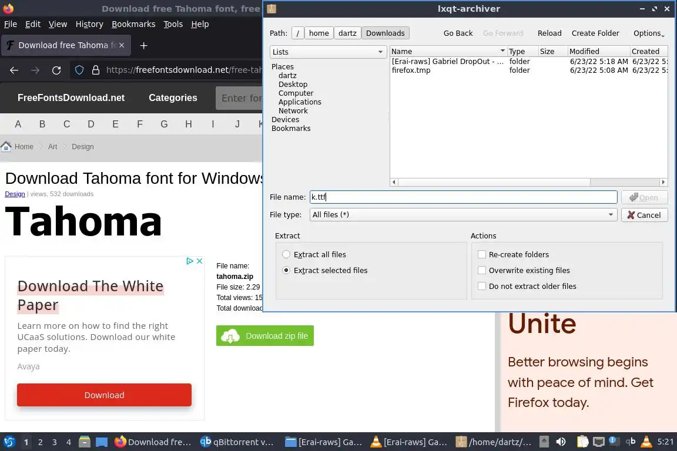677x451 pixels.
Task: Click the Firefox back arrow
Action: coord(14,70)
